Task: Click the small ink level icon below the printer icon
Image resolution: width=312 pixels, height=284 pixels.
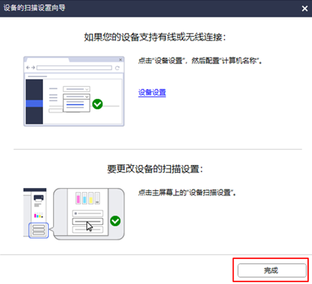Action: pyautogui.click(x=38, y=215)
